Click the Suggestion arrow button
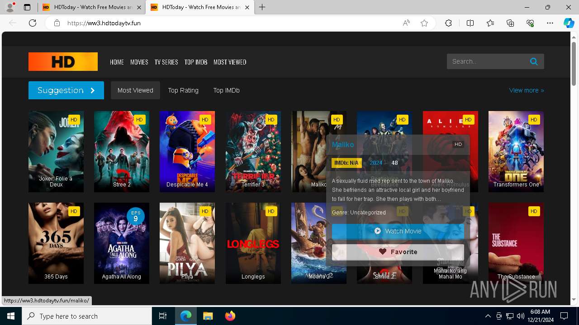Image resolution: width=579 pixels, height=325 pixels. coord(66,90)
